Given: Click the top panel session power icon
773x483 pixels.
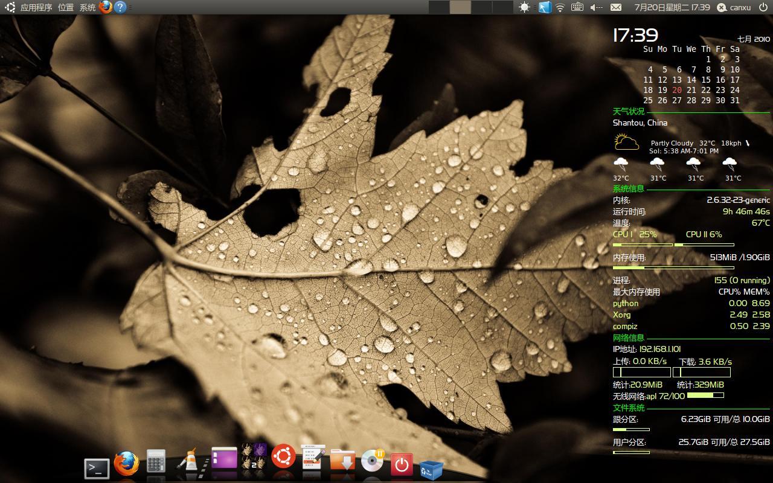Looking at the screenshot, I should [763, 7].
